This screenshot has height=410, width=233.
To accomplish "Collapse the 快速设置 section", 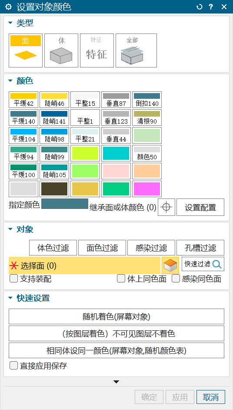I will 10,298.
